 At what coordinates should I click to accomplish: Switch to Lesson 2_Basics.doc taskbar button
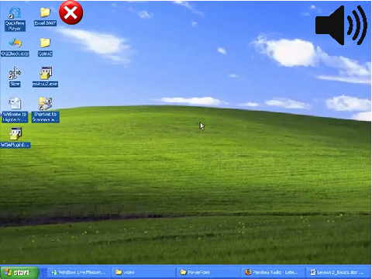[339, 272]
